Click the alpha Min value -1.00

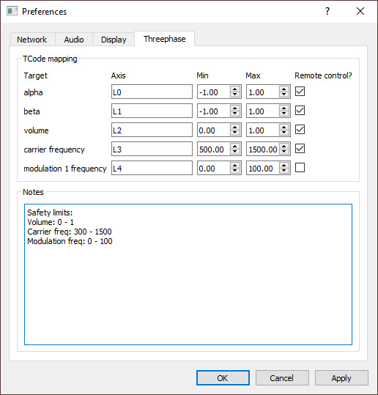[x=209, y=92]
